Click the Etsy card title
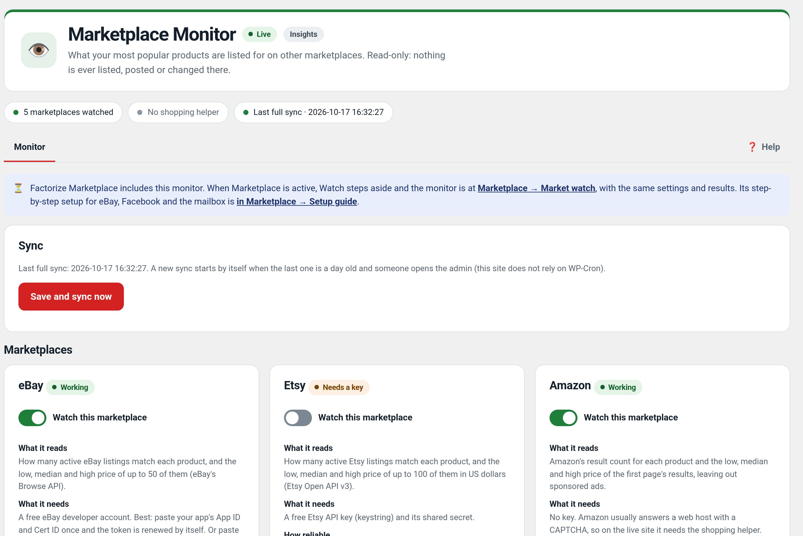Viewport: 803px width, 536px height. pyautogui.click(x=294, y=385)
